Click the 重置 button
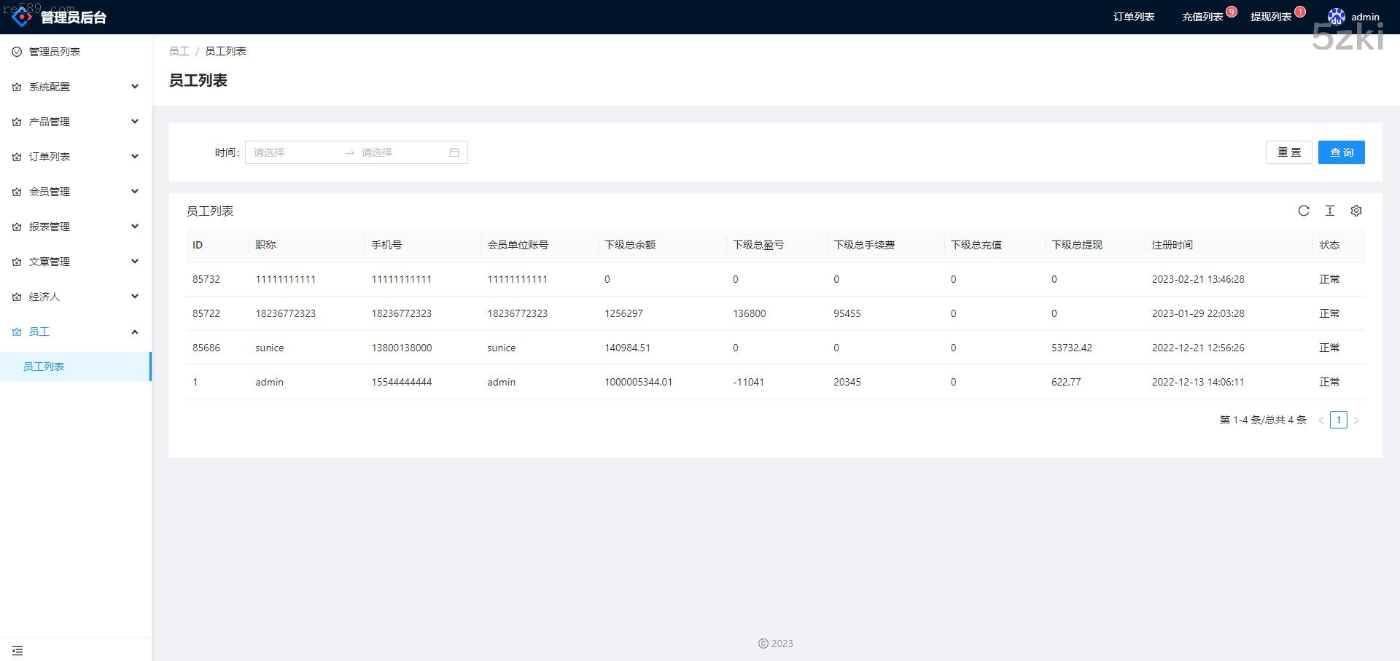Viewport: 1400px width, 661px height. tap(1288, 152)
